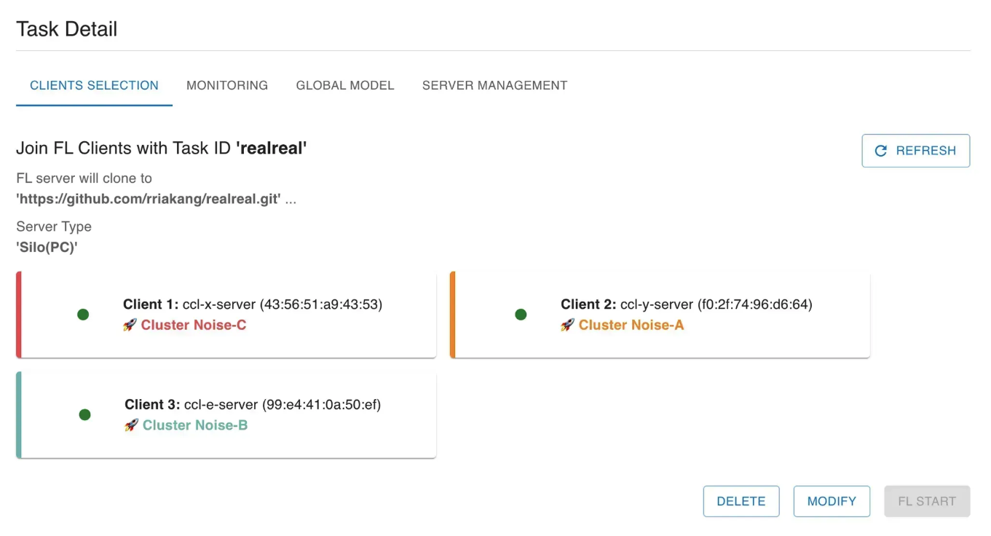The width and height of the screenshot is (991, 536).
Task: Click the Modify button
Action: click(x=832, y=501)
